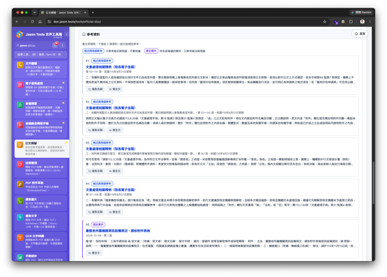This screenshot has height=277, width=387.
Task: Collapse the Jason Tools sidebar
Action: pos(67,34)
